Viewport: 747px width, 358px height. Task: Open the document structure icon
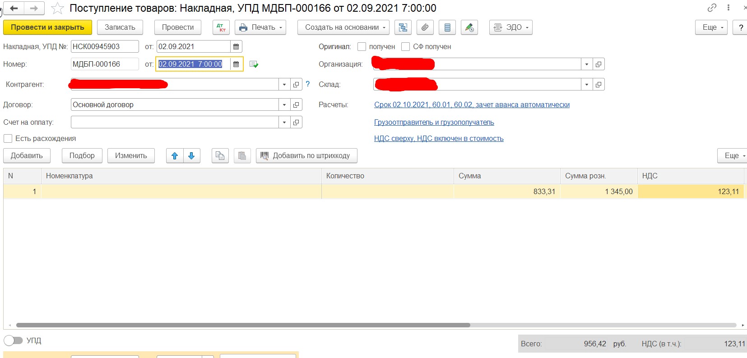tap(403, 27)
